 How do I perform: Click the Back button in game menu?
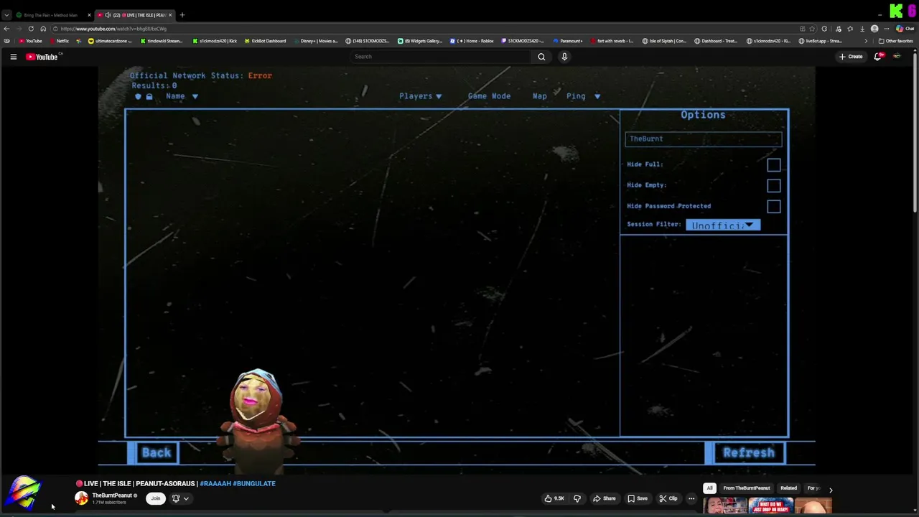point(156,453)
